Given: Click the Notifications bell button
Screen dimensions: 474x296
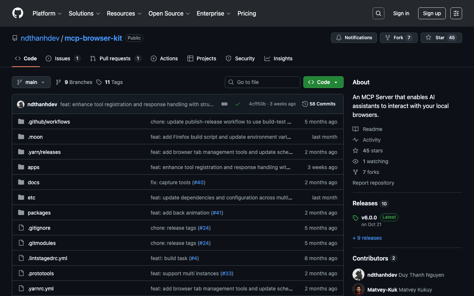Looking at the screenshot, I should coord(354,38).
